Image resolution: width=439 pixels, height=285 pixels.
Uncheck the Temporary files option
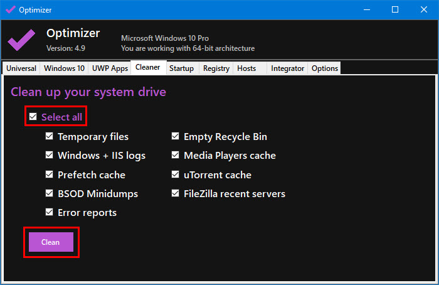point(50,137)
